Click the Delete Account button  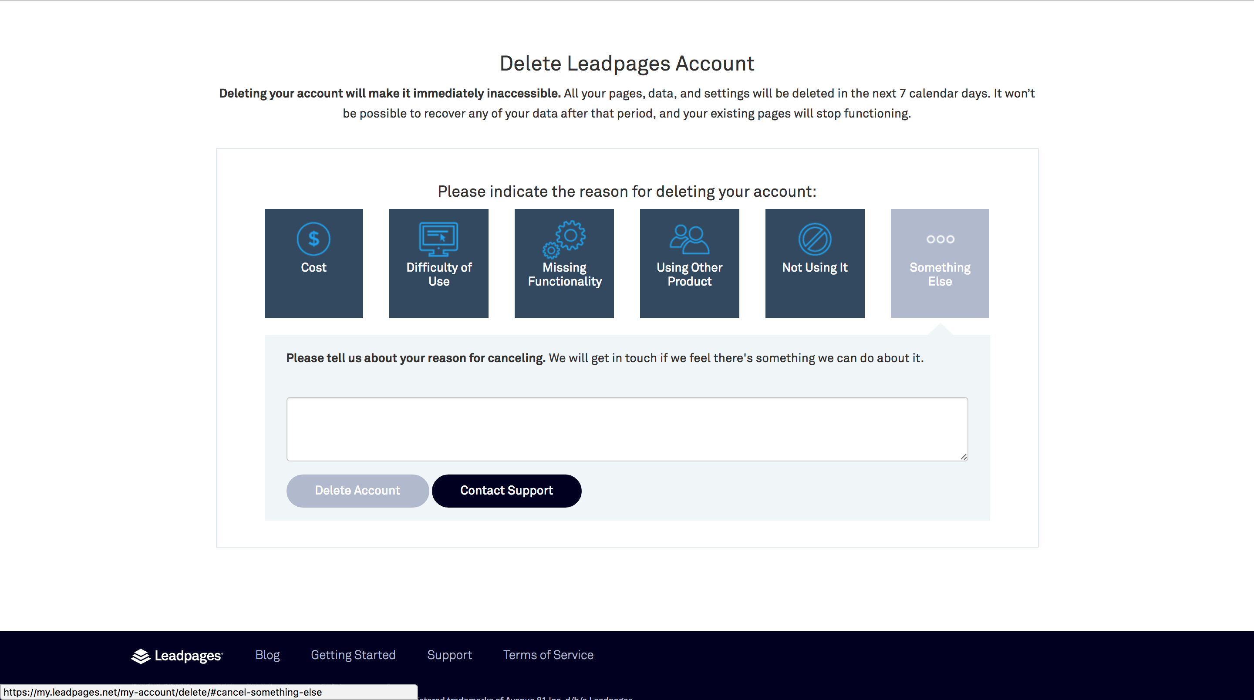click(357, 491)
